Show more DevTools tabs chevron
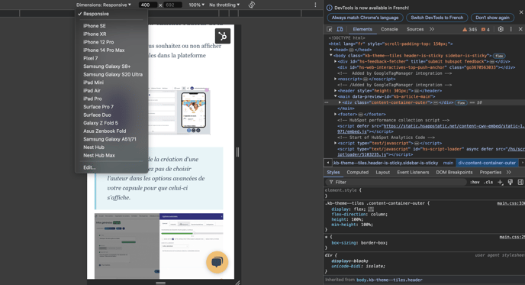 [432, 29]
